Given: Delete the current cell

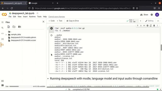Looking at the screenshot, I should (x=154, y=26).
